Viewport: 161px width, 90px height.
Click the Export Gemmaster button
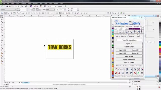point(129,59)
